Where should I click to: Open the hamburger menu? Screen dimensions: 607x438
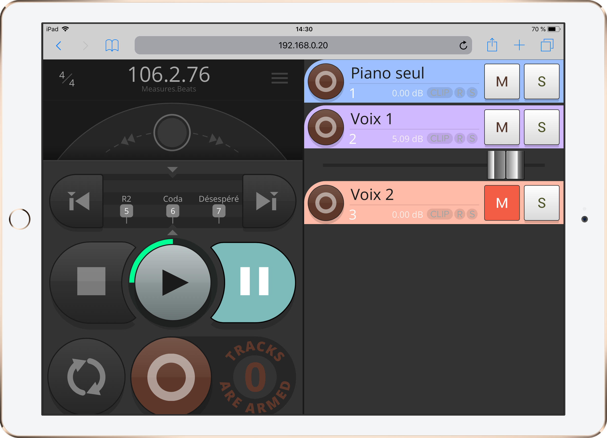(279, 78)
